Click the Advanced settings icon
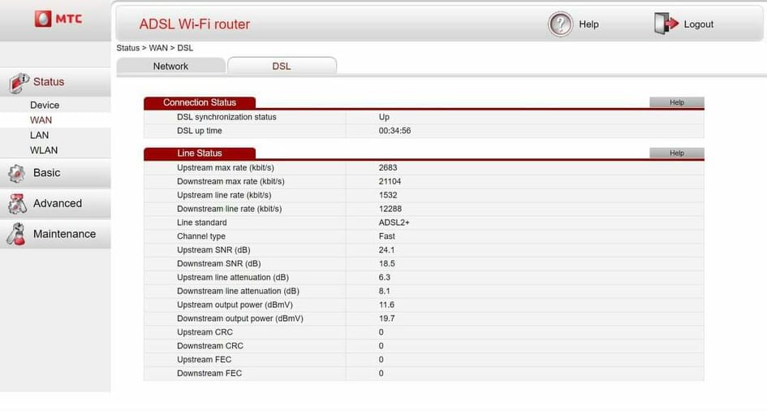 click(16, 204)
